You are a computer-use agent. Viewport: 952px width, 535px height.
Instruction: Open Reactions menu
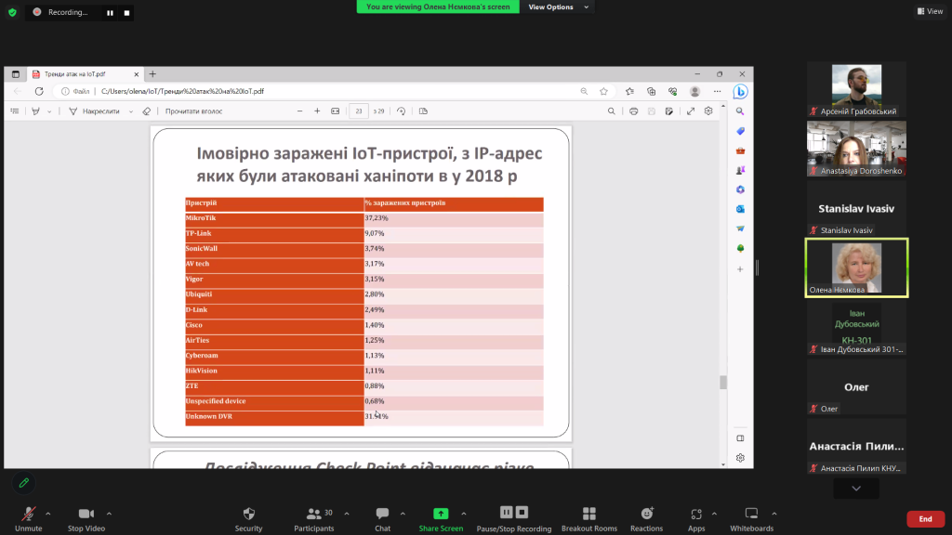click(647, 519)
